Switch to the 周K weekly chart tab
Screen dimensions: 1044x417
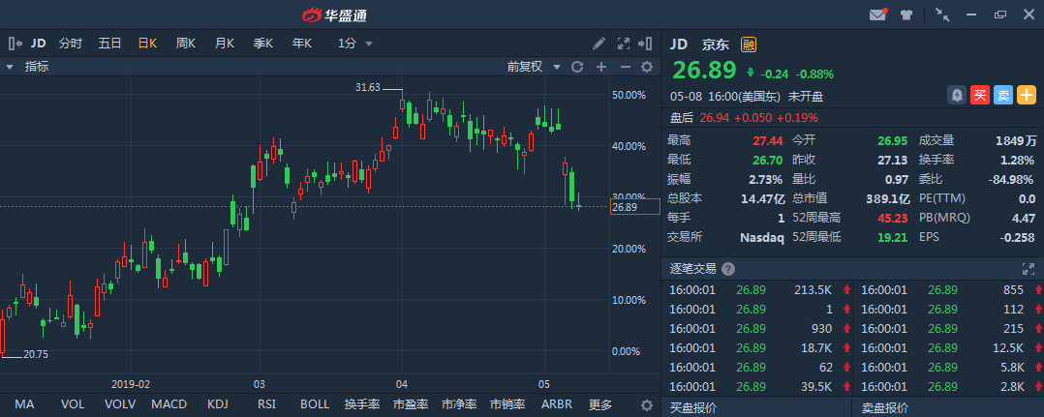[x=185, y=44]
